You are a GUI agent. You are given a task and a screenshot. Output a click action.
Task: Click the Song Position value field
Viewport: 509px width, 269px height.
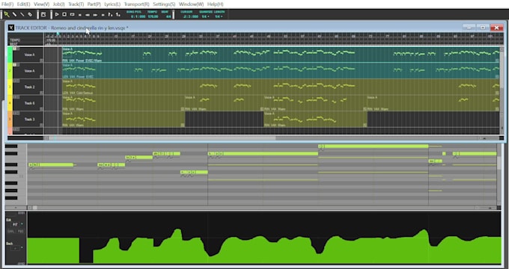coord(138,16)
